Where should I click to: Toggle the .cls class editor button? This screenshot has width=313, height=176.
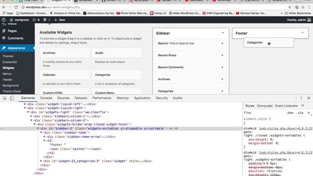[300, 113]
